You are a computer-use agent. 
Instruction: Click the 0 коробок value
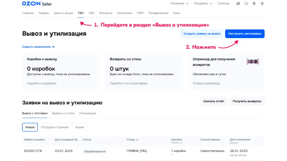(41, 69)
